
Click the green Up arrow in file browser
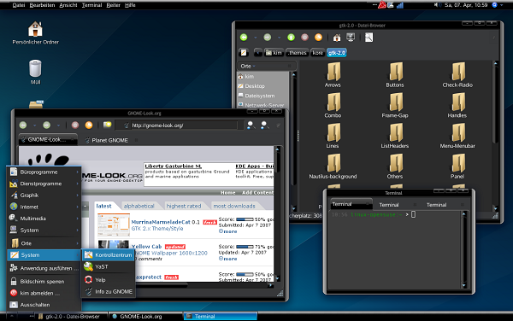coord(291,38)
